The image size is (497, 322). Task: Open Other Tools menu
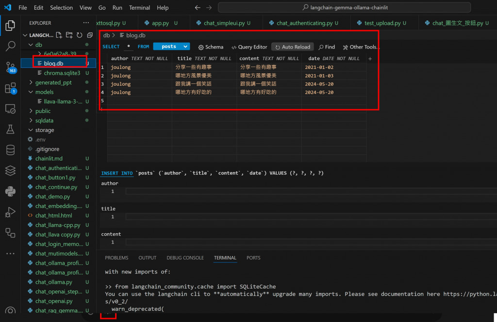click(x=361, y=47)
